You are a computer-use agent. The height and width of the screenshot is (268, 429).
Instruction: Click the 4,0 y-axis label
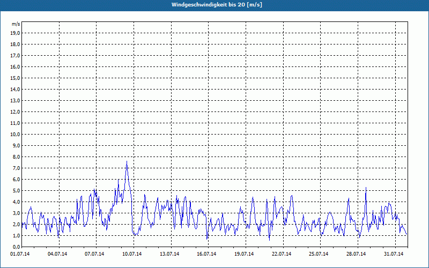[16, 202]
